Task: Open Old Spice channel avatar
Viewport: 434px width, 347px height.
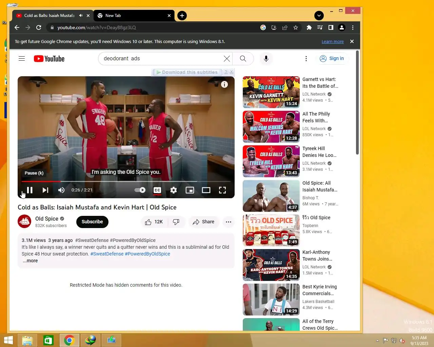Action: [x=24, y=222]
